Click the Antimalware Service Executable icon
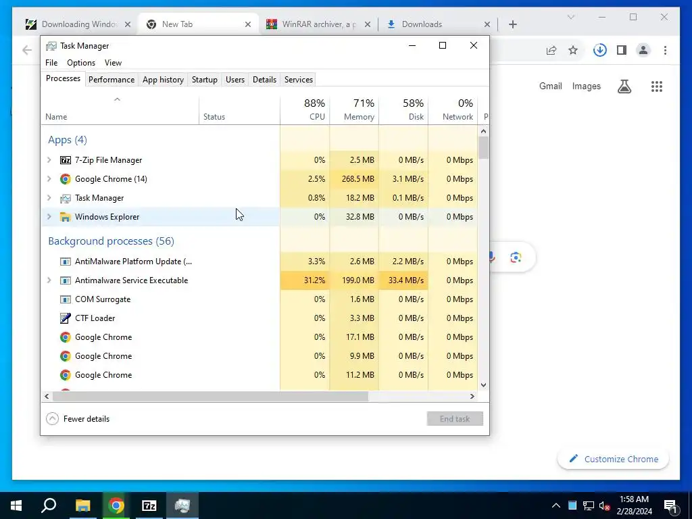The image size is (692, 519). pos(66,280)
